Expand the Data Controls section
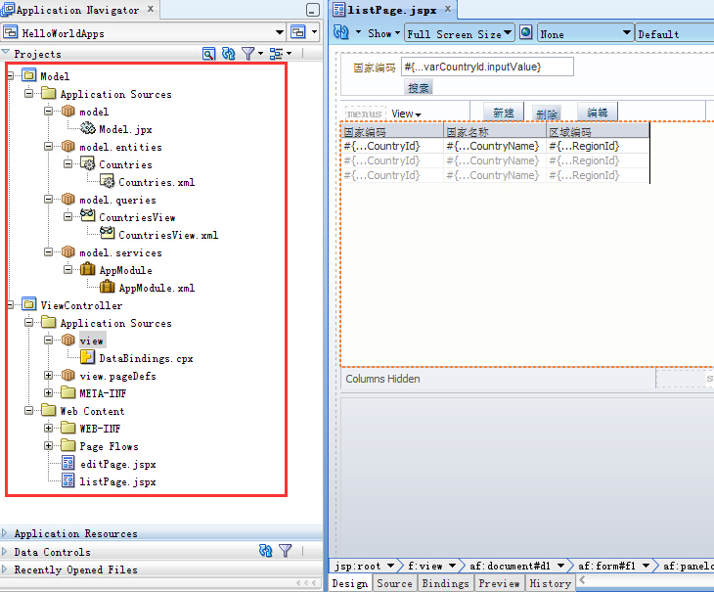 point(5,552)
